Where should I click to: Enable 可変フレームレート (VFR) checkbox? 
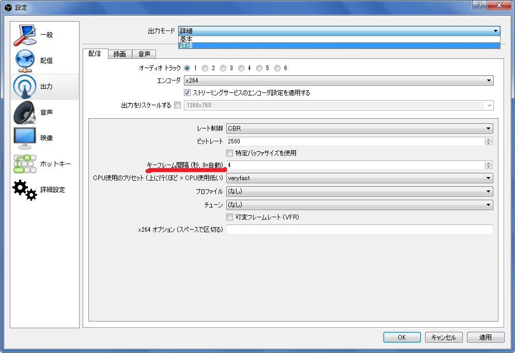[x=229, y=217]
